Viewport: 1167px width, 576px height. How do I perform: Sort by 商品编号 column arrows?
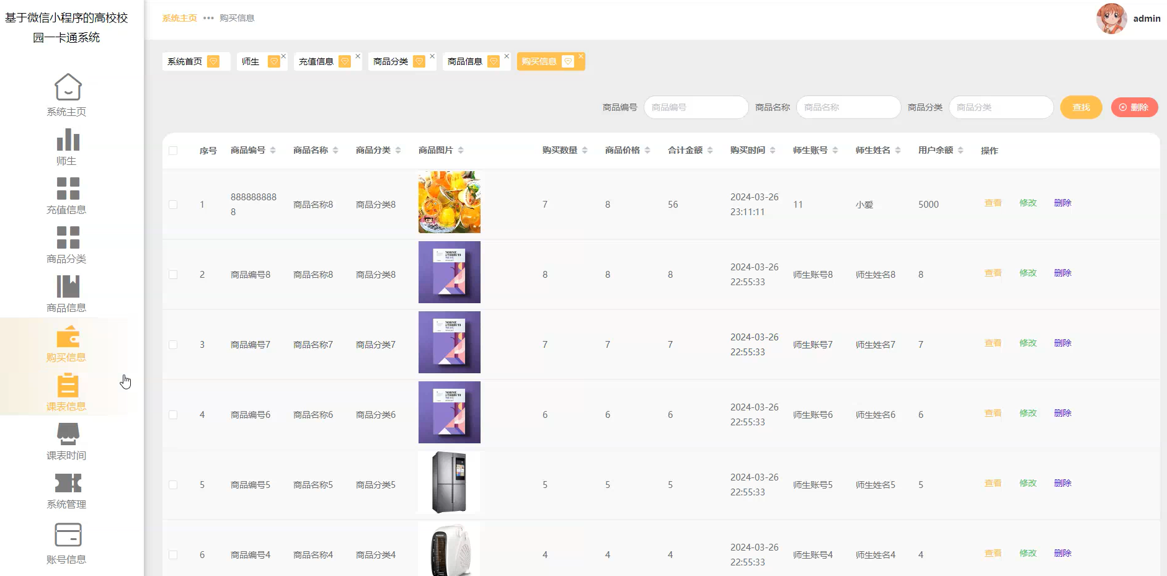[273, 151]
